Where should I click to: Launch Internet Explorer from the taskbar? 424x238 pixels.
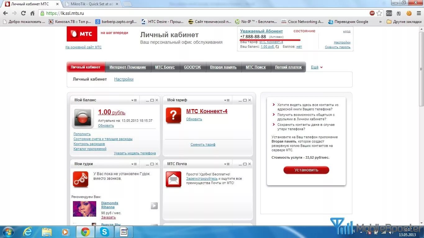point(28,232)
